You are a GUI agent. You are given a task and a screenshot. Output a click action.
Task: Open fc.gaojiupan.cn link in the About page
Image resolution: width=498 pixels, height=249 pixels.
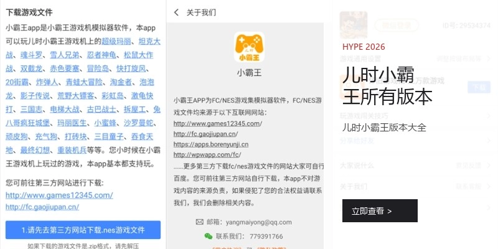(205, 134)
